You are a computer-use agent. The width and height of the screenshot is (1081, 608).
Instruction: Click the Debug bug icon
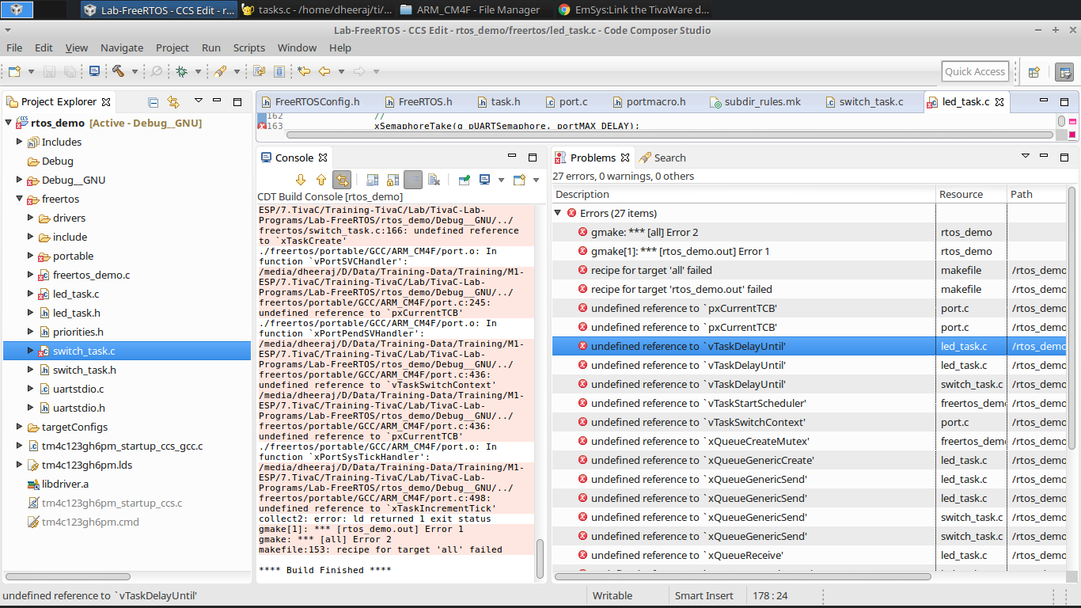(181, 71)
